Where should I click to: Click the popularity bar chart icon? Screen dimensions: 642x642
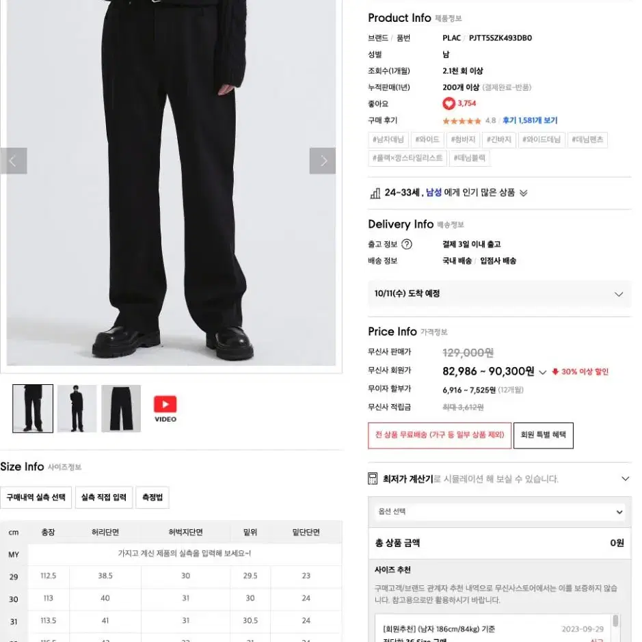(375, 193)
